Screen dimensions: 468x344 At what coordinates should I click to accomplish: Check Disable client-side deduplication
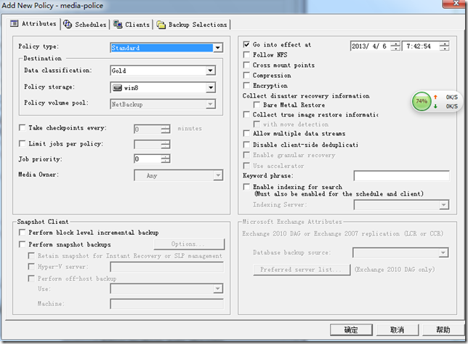click(246, 145)
